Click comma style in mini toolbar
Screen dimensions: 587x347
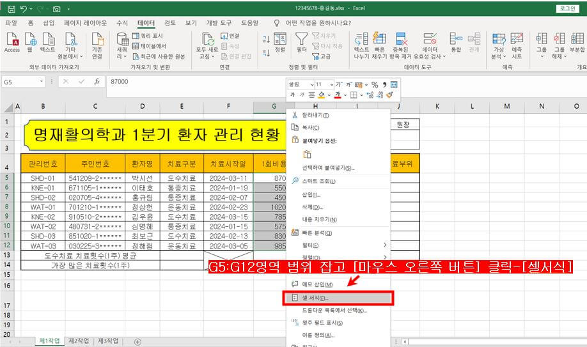(x=384, y=84)
